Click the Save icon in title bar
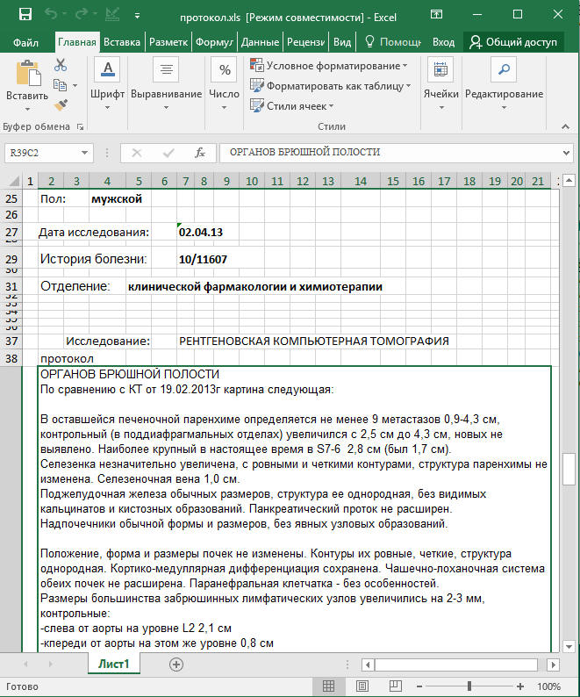This screenshot has height=697, width=580. pos(25,15)
